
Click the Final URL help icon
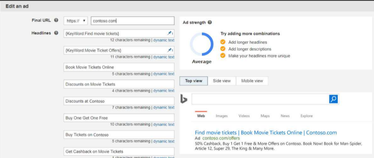pos(56,20)
